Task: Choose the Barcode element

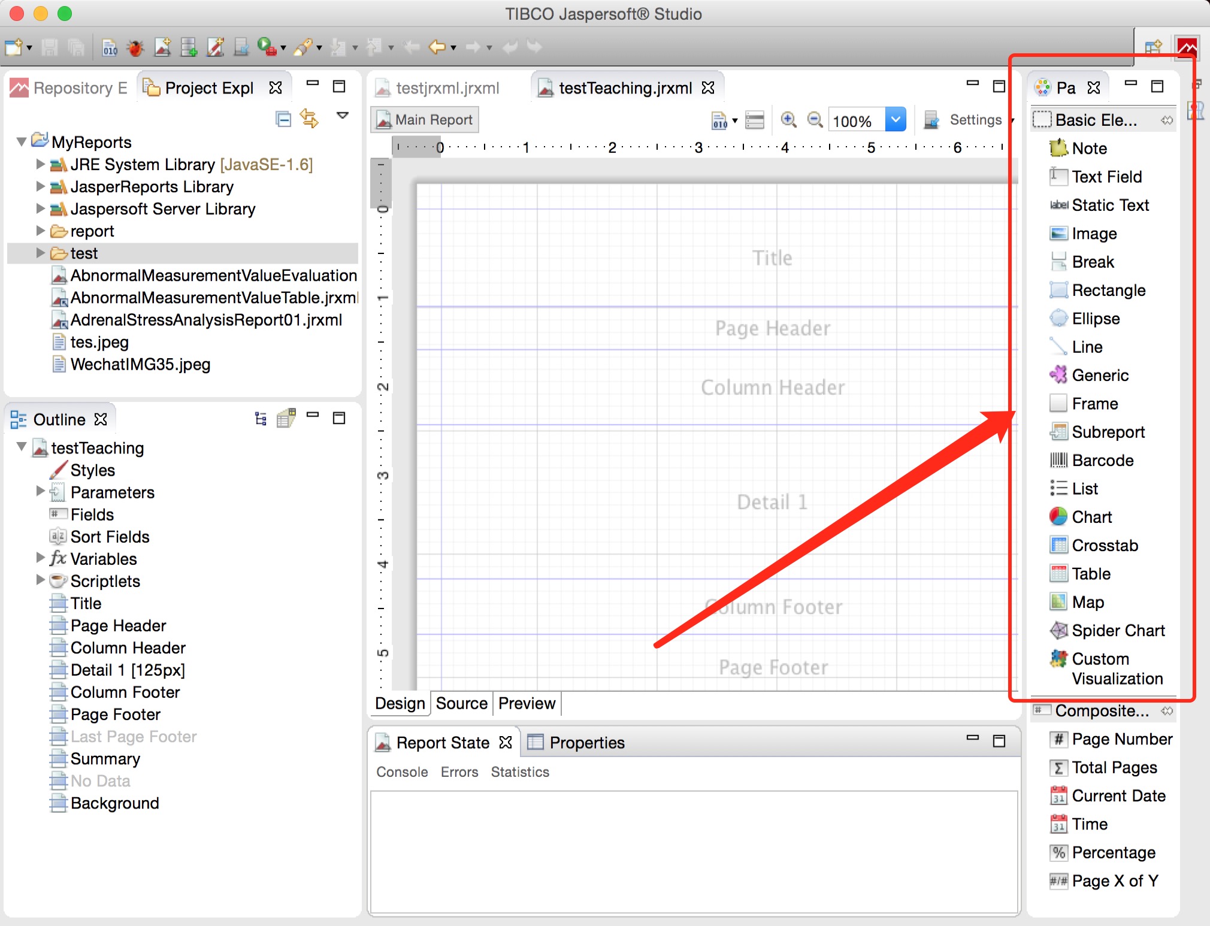Action: click(1091, 460)
